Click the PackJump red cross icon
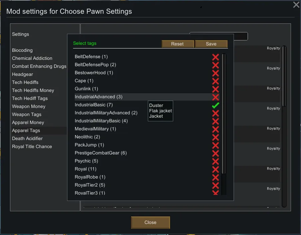This screenshot has height=235, width=301. click(x=216, y=145)
